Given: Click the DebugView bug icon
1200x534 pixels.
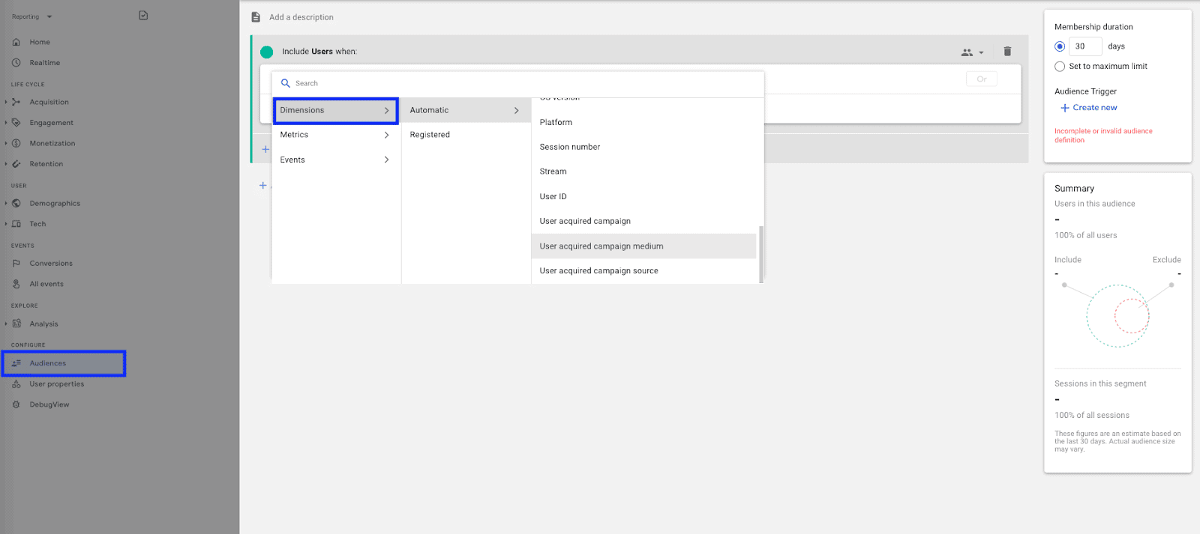Looking at the screenshot, I should click(x=16, y=404).
